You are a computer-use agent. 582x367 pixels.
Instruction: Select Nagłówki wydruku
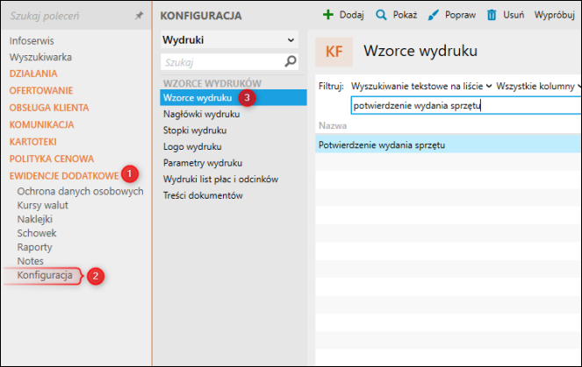[202, 114]
